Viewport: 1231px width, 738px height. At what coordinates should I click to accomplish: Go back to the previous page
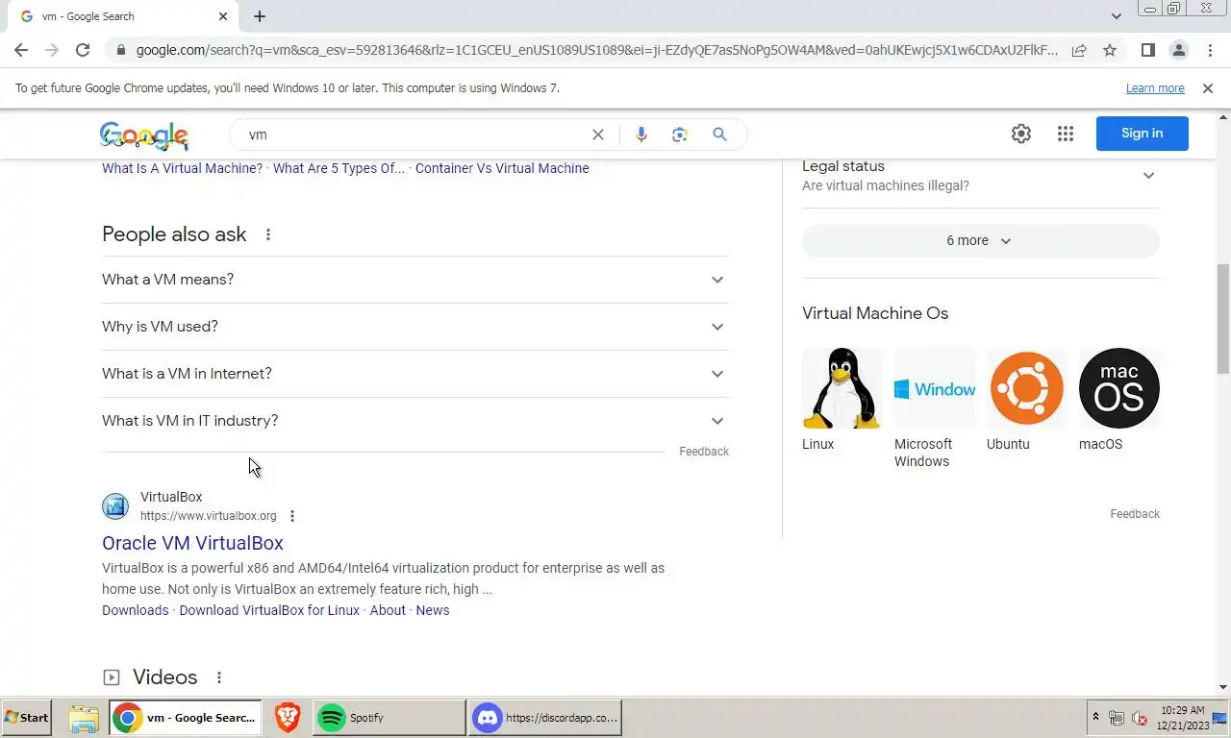click(x=21, y=50)
